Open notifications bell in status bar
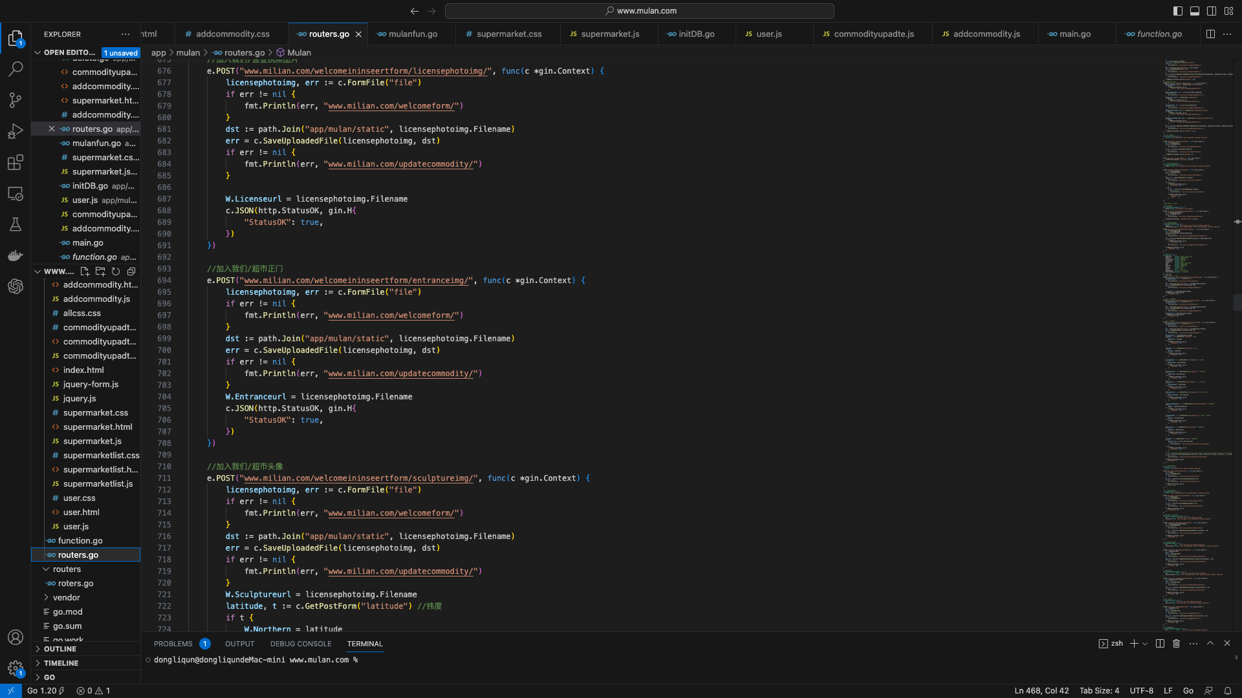1242x698 pixels. click(1228, 691)
